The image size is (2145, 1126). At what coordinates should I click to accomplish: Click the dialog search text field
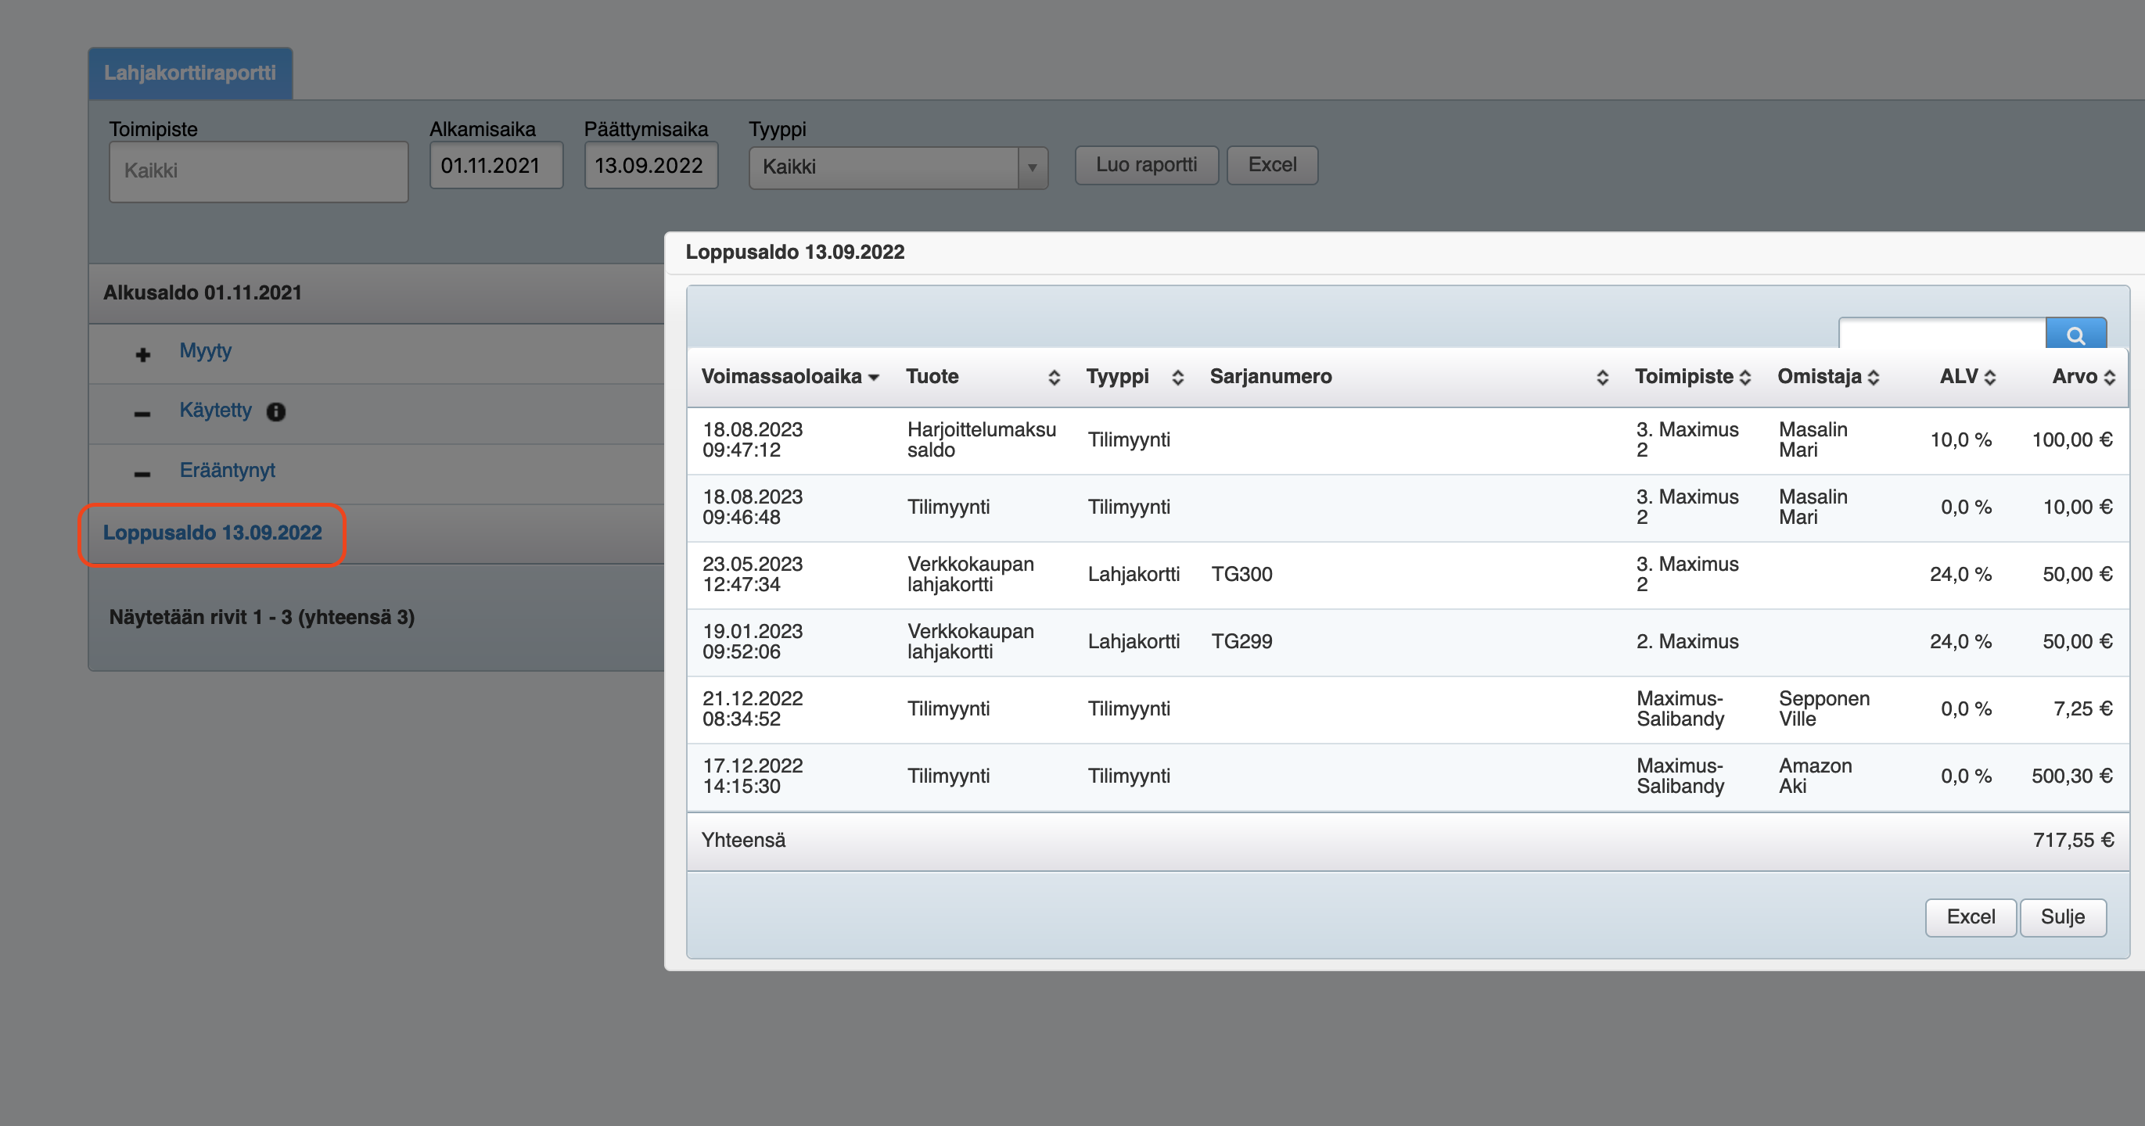[1940, 334]
